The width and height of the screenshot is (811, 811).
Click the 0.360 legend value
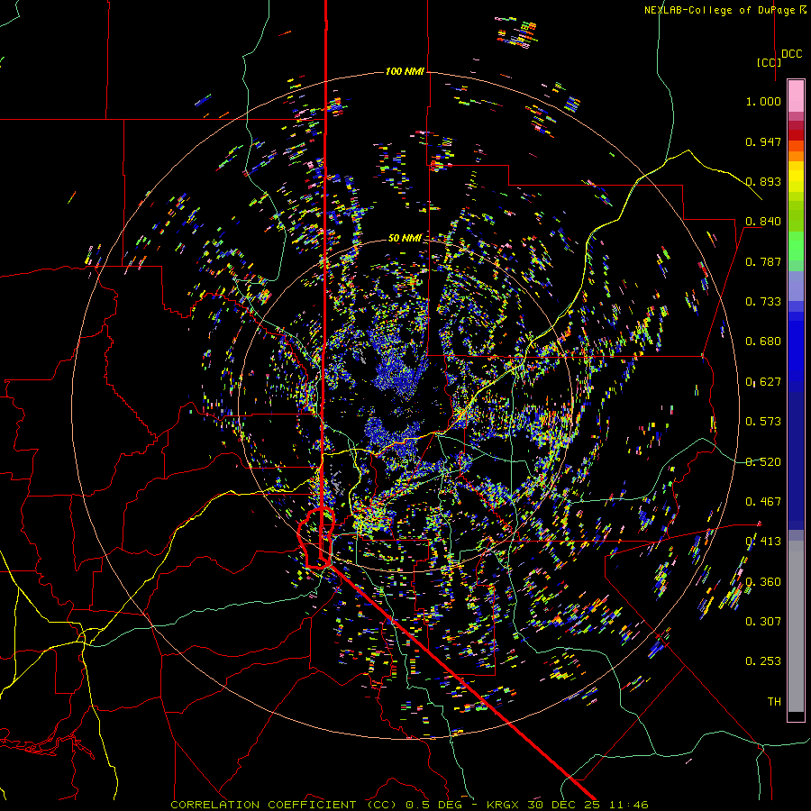(763, 582)
